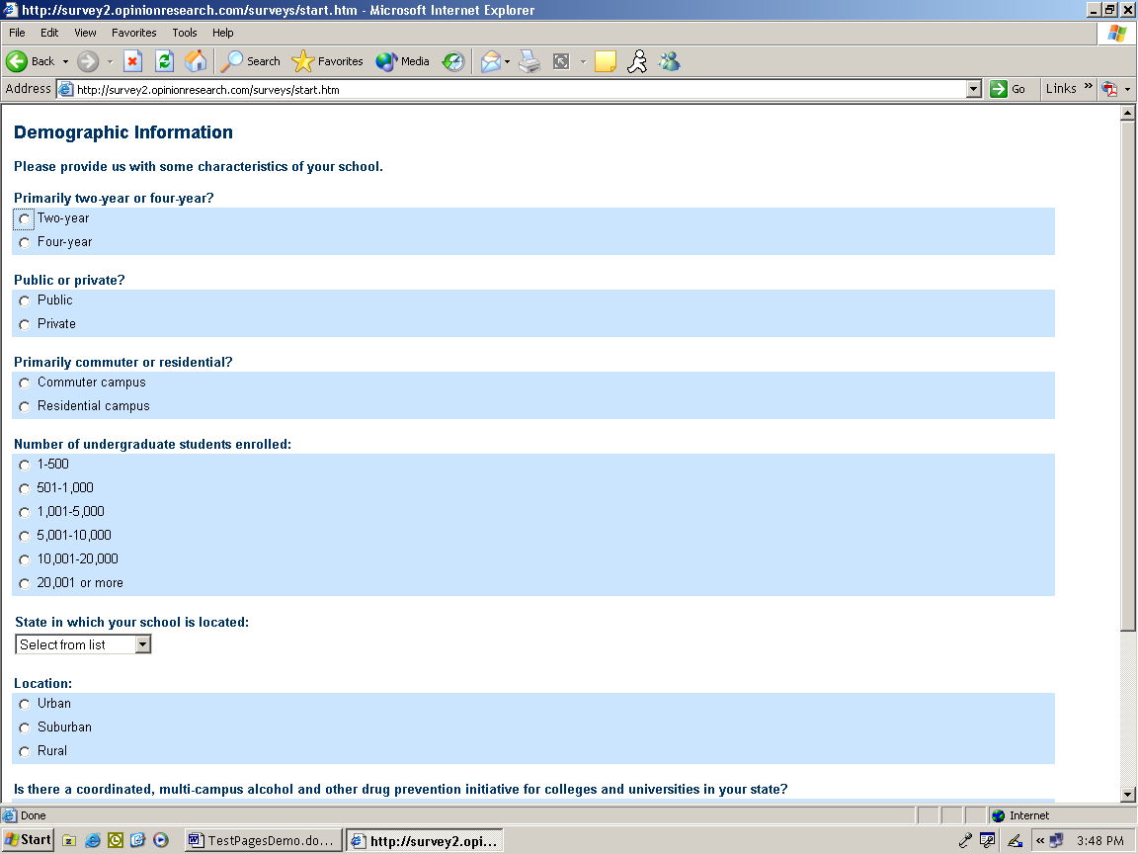Choose the Public radio option
The height and width of the screenshot is (854, 1138).
pos(25,300)
